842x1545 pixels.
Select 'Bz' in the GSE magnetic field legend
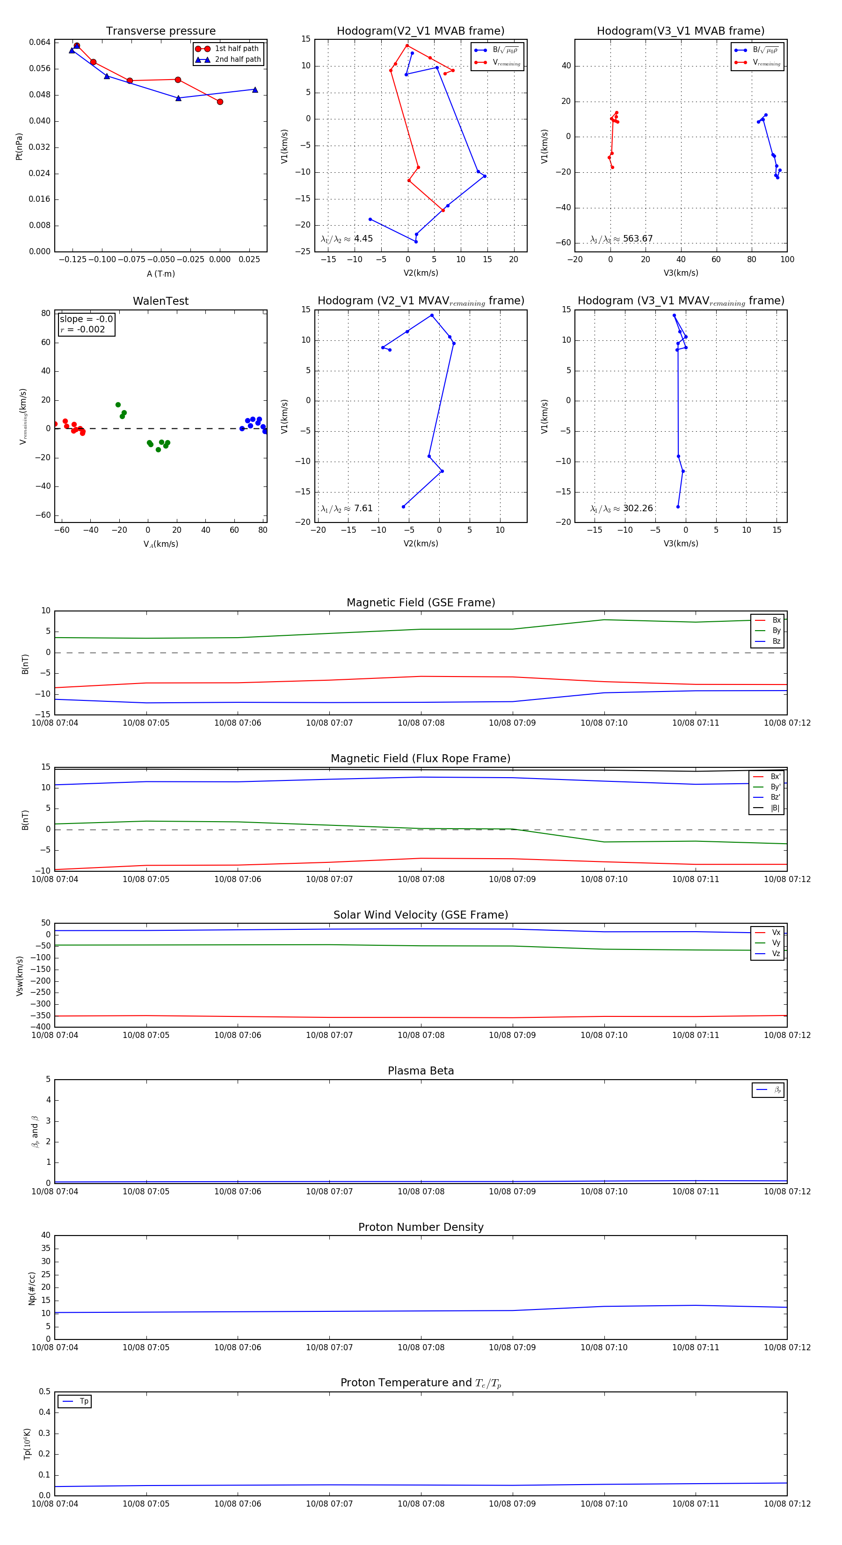pyautogui.click(x=768, y=641)
